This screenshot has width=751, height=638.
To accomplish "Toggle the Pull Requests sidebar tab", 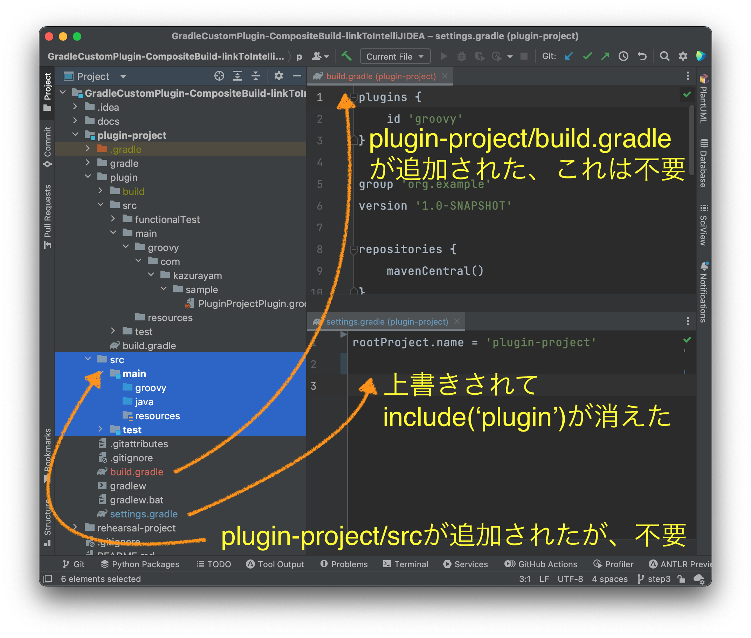I will 47,216.
